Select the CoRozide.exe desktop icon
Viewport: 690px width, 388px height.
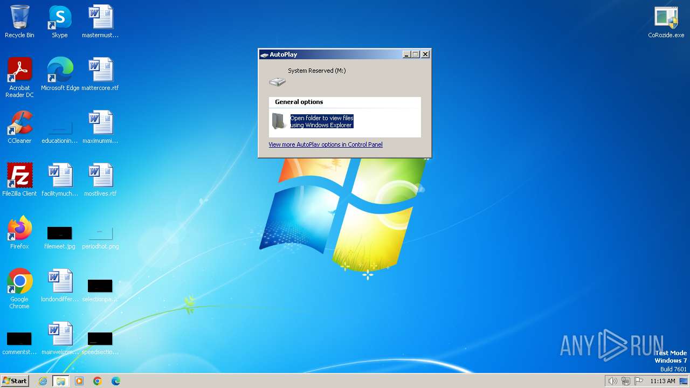coord(666,22)
